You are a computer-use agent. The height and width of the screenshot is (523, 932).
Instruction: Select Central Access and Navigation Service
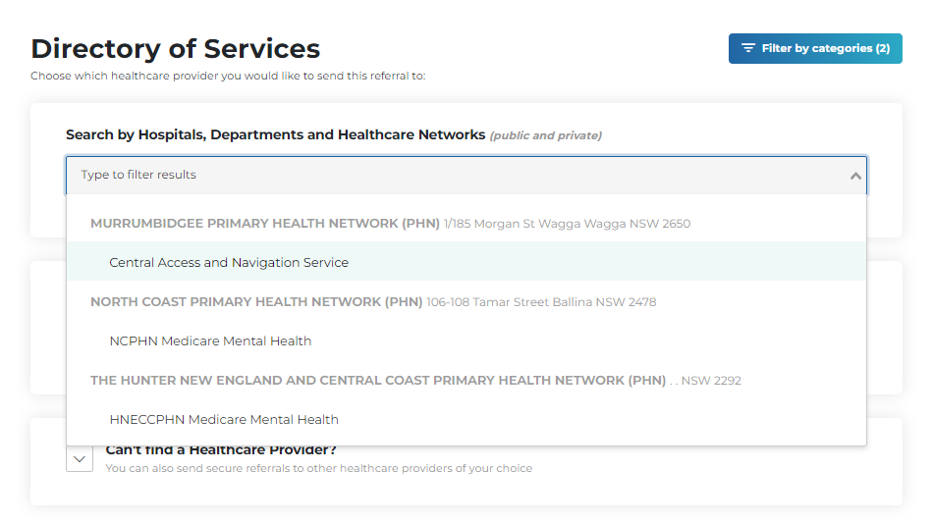[x=229, y=262]
